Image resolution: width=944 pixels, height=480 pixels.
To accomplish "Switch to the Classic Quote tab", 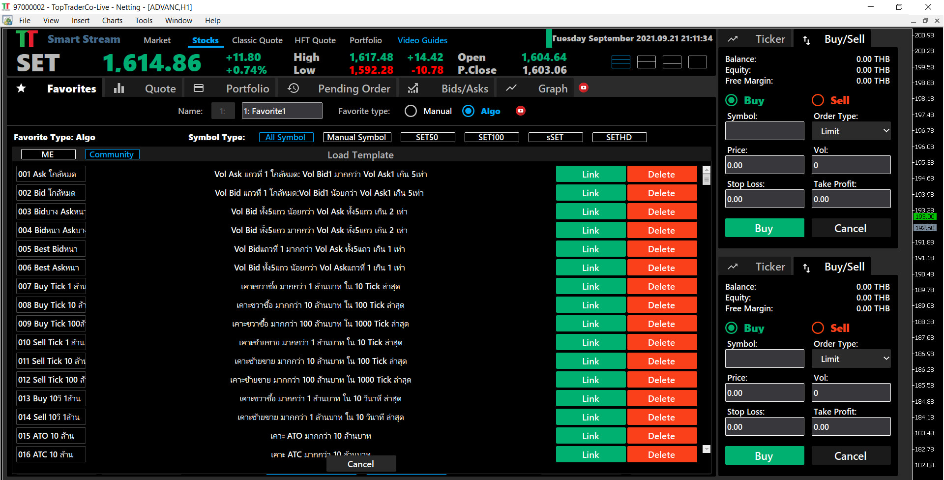I will click(257, 40).
